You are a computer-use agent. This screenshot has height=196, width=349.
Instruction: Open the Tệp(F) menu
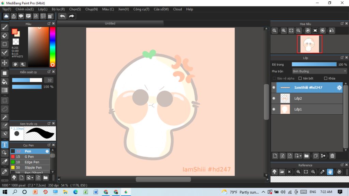7,9
